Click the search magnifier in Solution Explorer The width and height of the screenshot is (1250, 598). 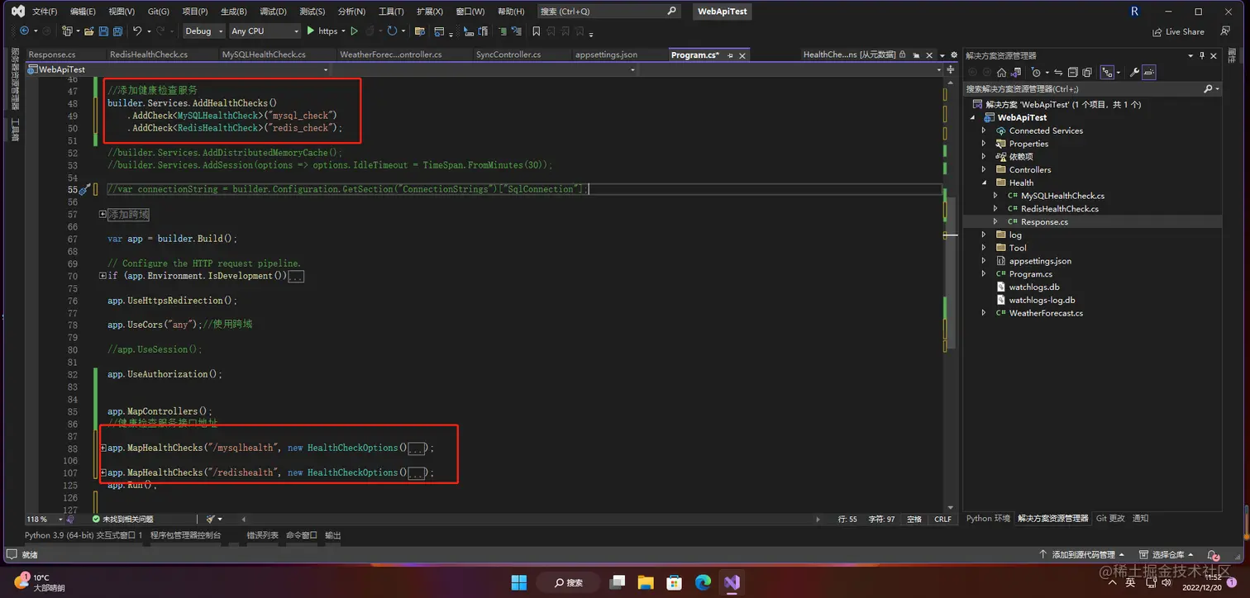(1208, 88)
